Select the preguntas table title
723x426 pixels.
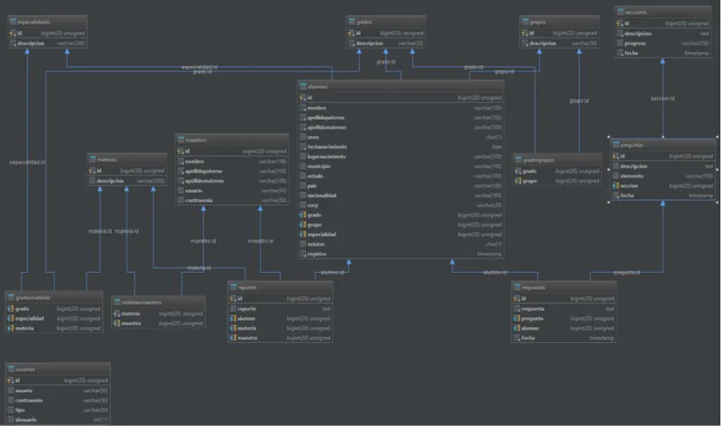pos(632,145)
